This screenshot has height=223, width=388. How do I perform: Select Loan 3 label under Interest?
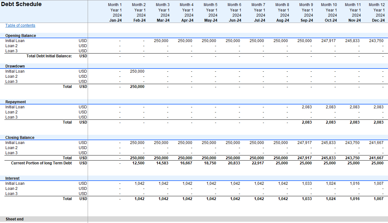[11, 194]
